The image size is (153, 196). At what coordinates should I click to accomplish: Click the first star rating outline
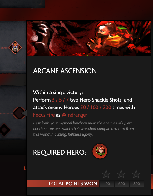[x=106, y=174]
